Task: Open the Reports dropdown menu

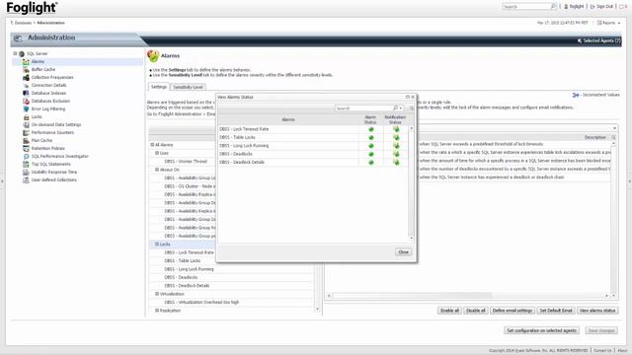Action: 608,23
